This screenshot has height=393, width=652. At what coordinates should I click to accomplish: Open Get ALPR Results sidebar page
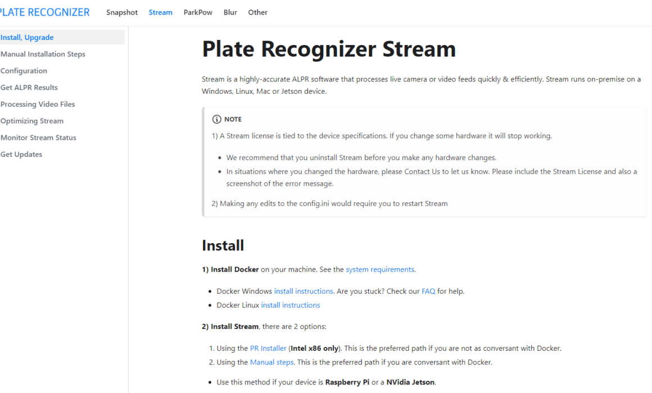(x=29, y=87)
